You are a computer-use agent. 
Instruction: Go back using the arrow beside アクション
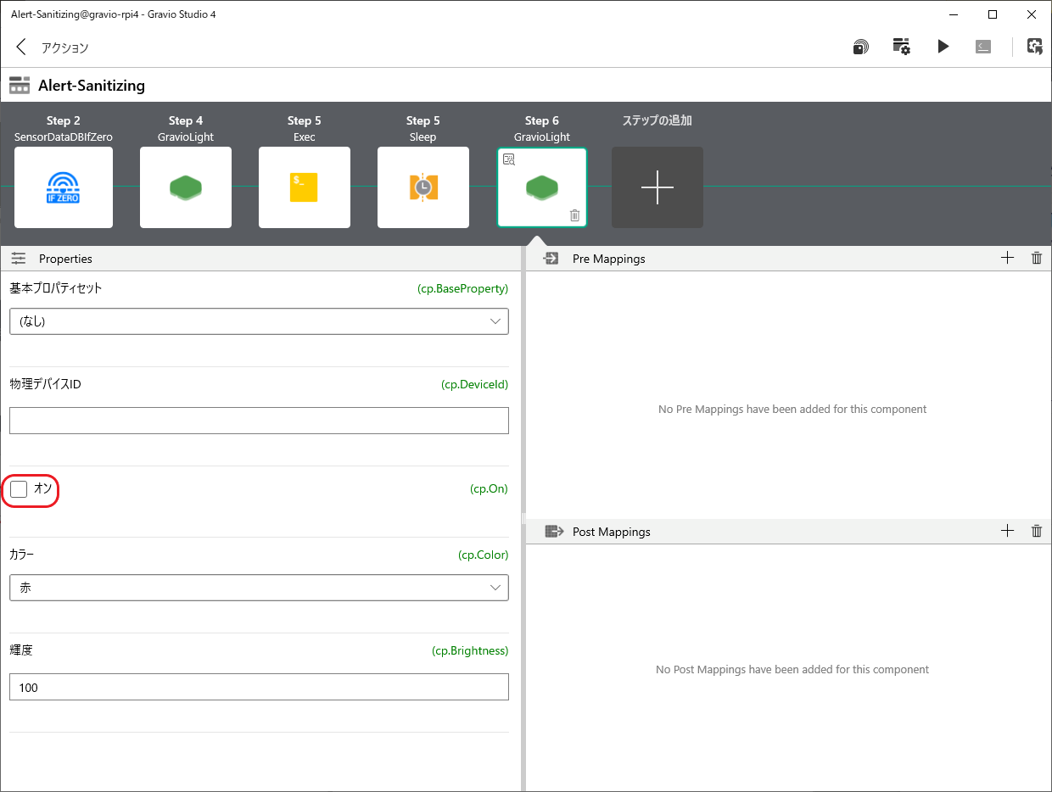pos(21,47)
